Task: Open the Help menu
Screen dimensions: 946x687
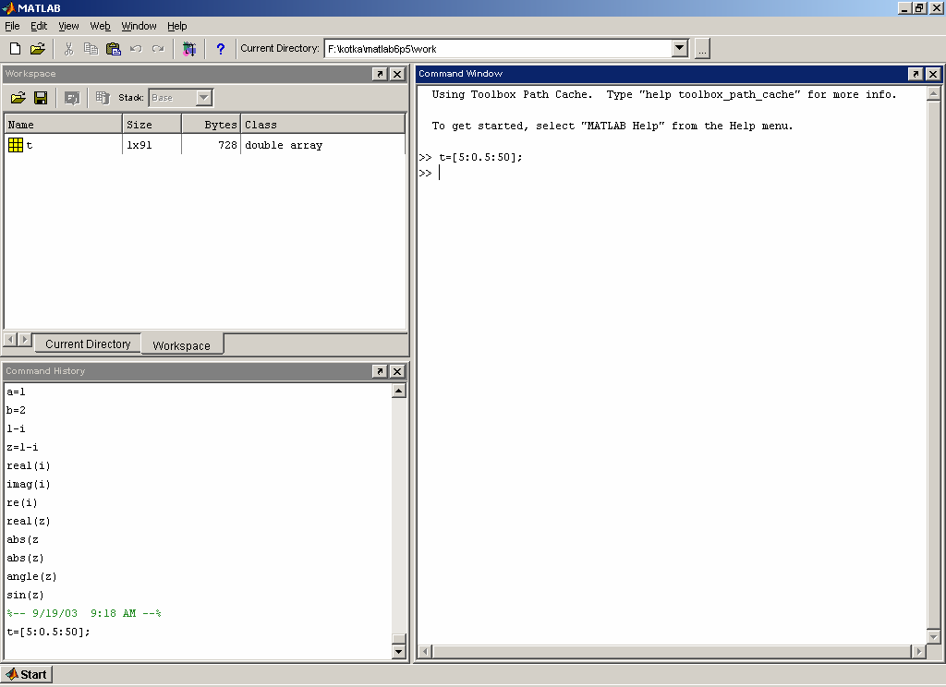Action: [x=176, y=26]
